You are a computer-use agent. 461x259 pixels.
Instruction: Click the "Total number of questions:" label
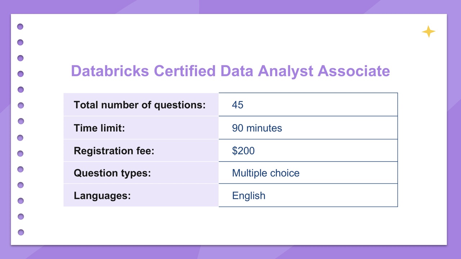pos(139,105)
